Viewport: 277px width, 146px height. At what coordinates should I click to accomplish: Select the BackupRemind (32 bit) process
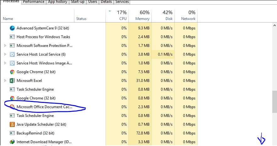click(x=35, y=133)
